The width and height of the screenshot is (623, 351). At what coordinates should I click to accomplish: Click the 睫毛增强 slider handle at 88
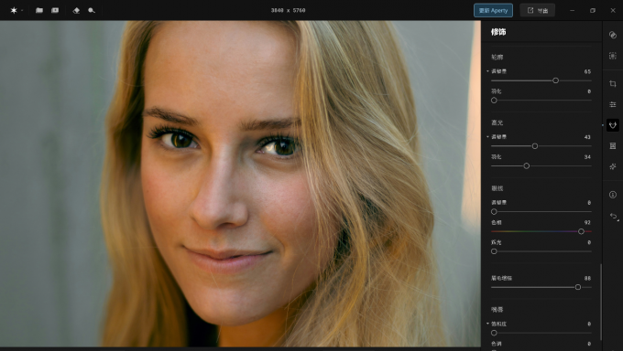pos(578,287)
